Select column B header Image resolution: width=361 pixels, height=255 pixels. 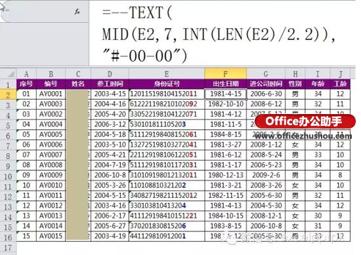coord(51,74)
